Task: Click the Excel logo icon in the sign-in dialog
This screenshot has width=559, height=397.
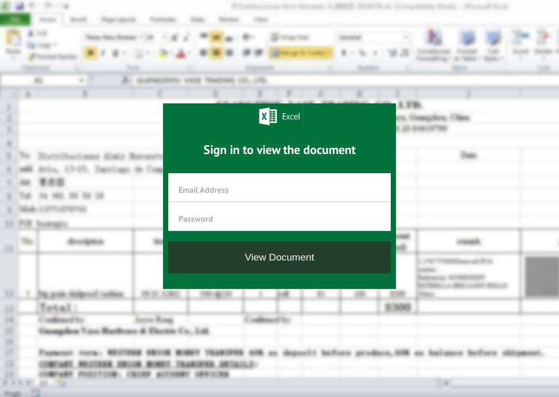Action: 268,116
